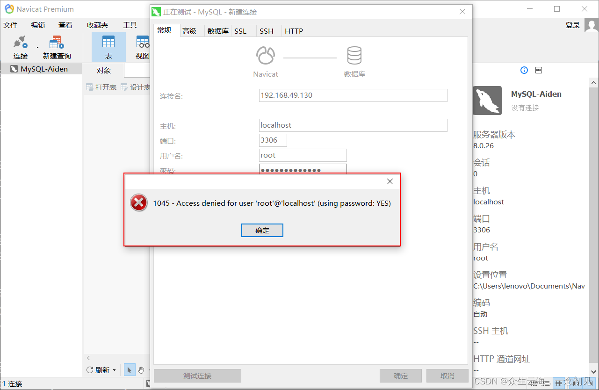Click the MySQL-Aiden heading in info panel
Screen dimensions: 599x390
coord(536,94)
